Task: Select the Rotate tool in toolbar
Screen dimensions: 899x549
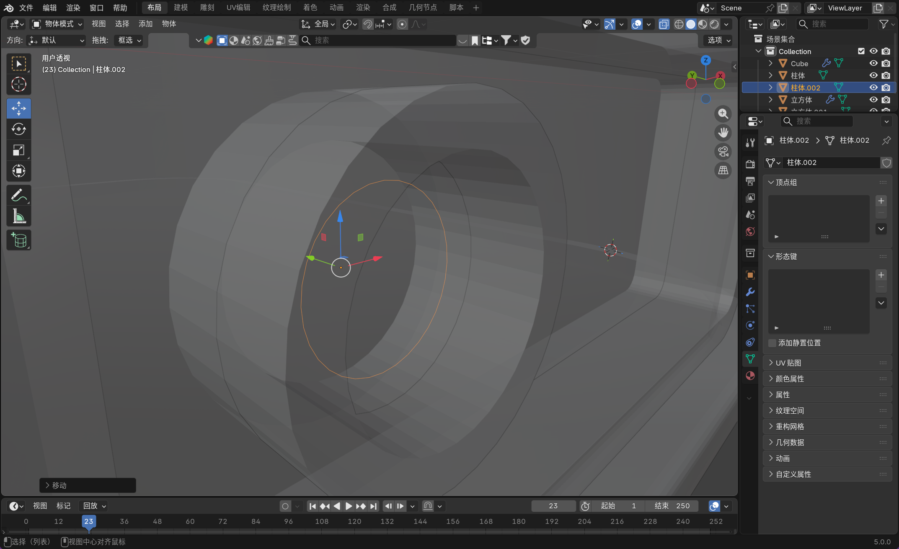Action: 18,129
